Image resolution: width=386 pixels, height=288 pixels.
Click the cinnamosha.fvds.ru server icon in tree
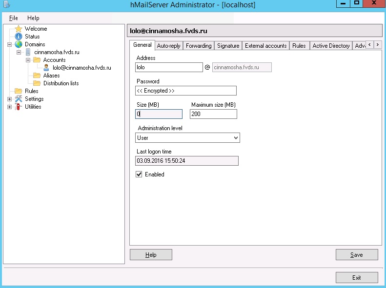28,52
